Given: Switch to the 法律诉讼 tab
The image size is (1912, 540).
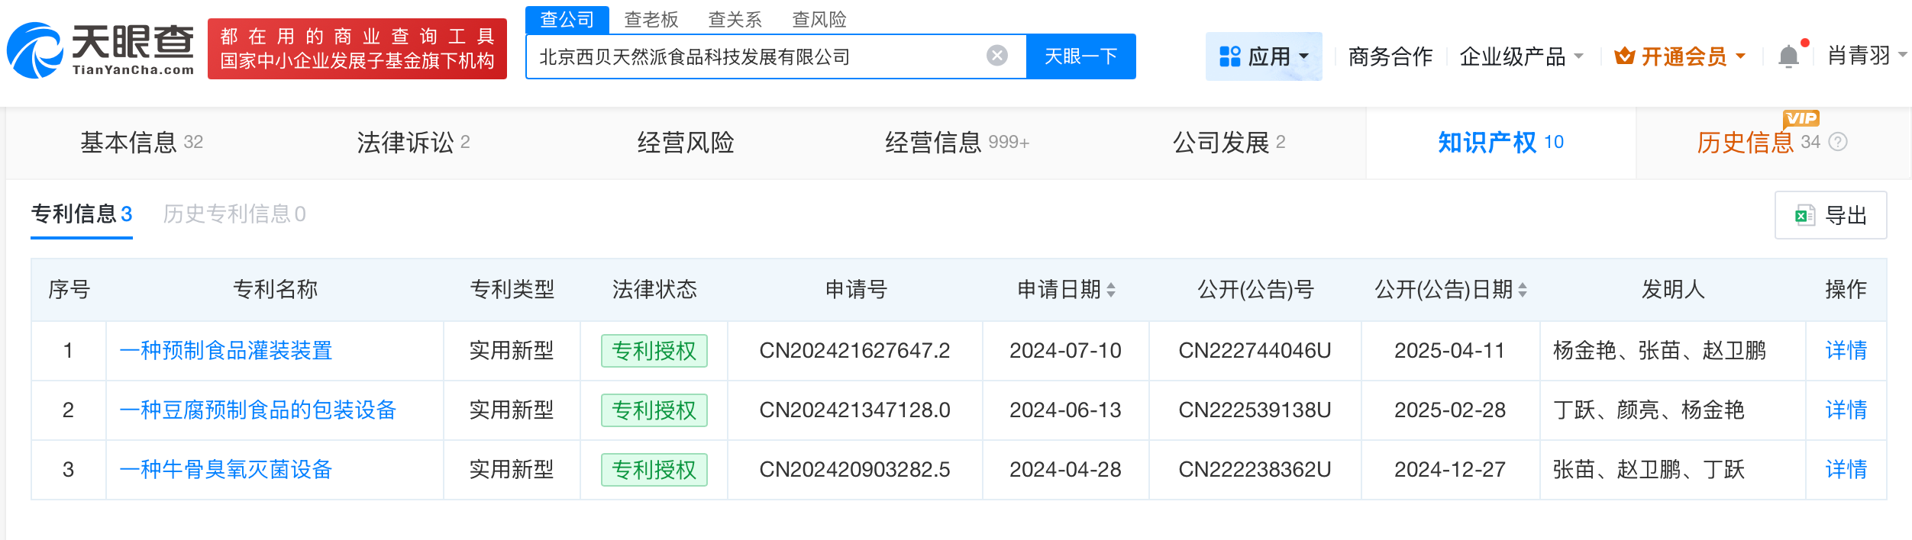Looking at the screenshot, I should [x=412, y=143].
